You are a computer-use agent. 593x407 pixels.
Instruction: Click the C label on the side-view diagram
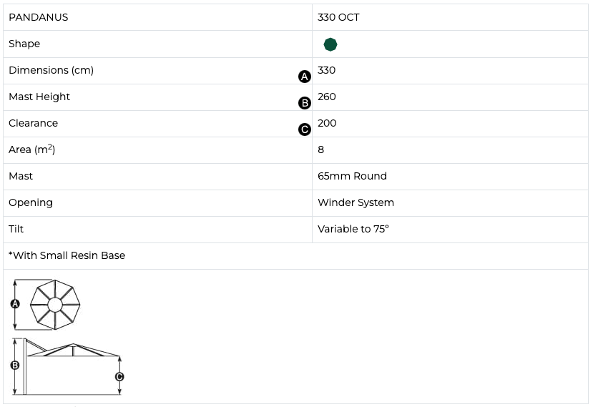(119, 376)
